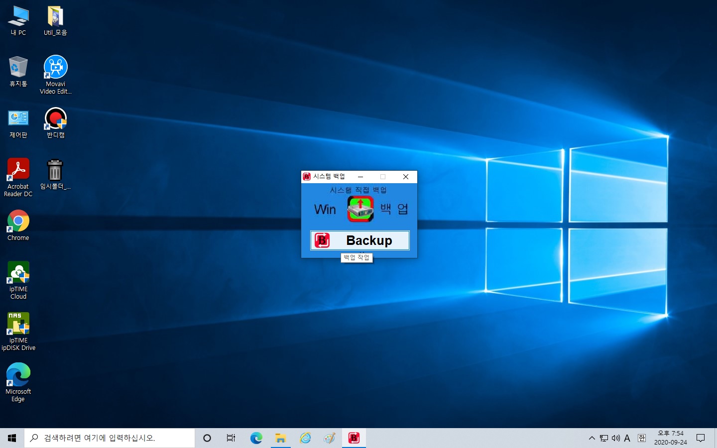The image size is (717, 448).
Task: Open the Action Center notifications
Action: [x=701, y=438]
